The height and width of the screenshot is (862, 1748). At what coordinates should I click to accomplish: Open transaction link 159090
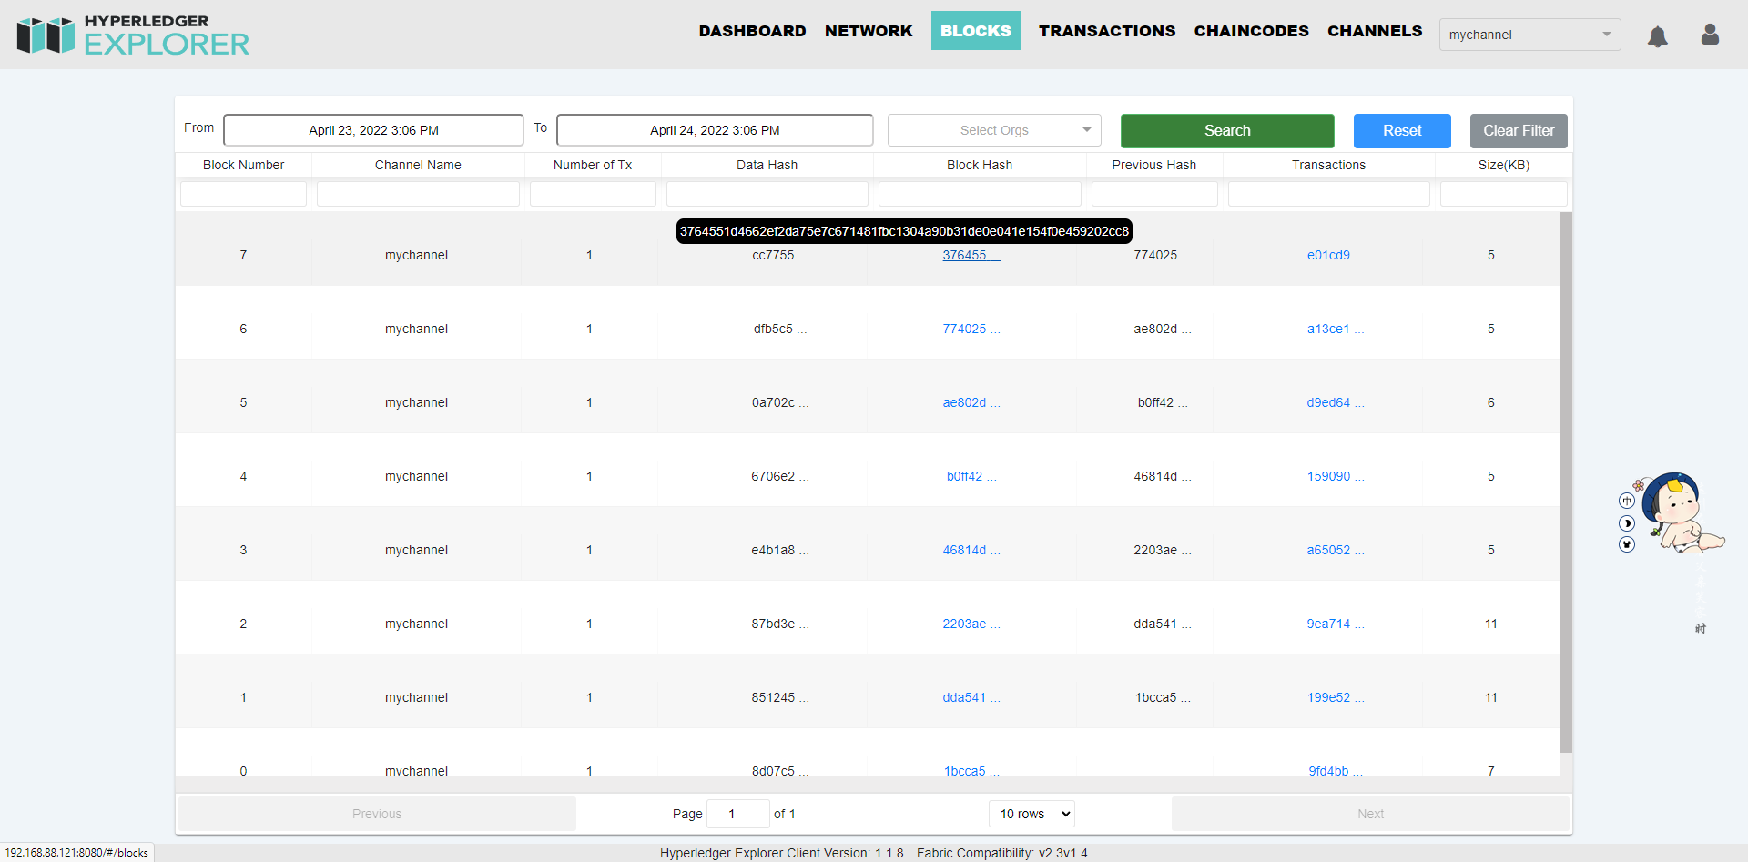click(x=1336, y=476)
